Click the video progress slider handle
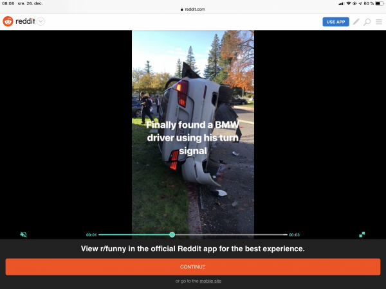 point(172,234)
